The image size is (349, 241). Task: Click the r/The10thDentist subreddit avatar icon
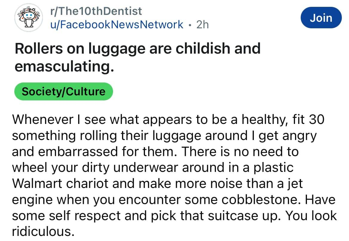point(29,18)
